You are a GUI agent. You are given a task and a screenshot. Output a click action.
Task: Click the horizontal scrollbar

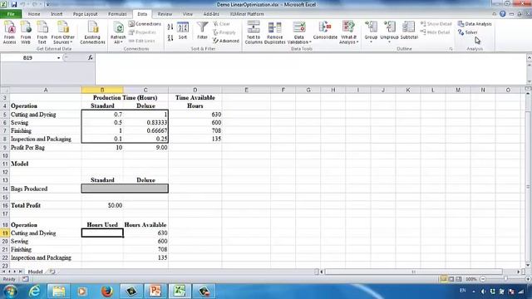coord(414,272)
